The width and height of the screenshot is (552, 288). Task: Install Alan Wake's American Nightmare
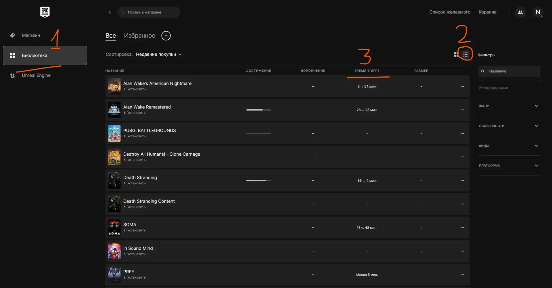135,89
